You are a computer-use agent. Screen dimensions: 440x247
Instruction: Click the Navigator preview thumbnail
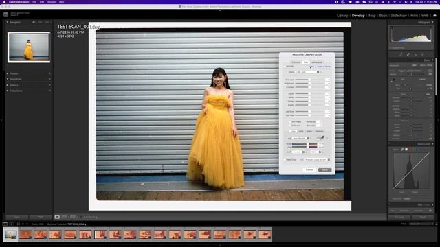point(29,47)
